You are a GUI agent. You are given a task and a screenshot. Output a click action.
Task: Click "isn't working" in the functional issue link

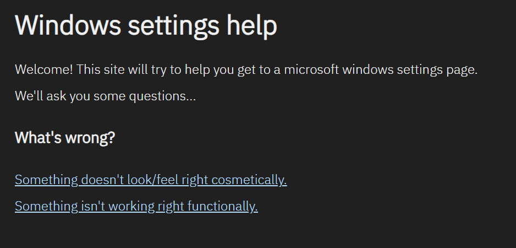coord(118,206)
